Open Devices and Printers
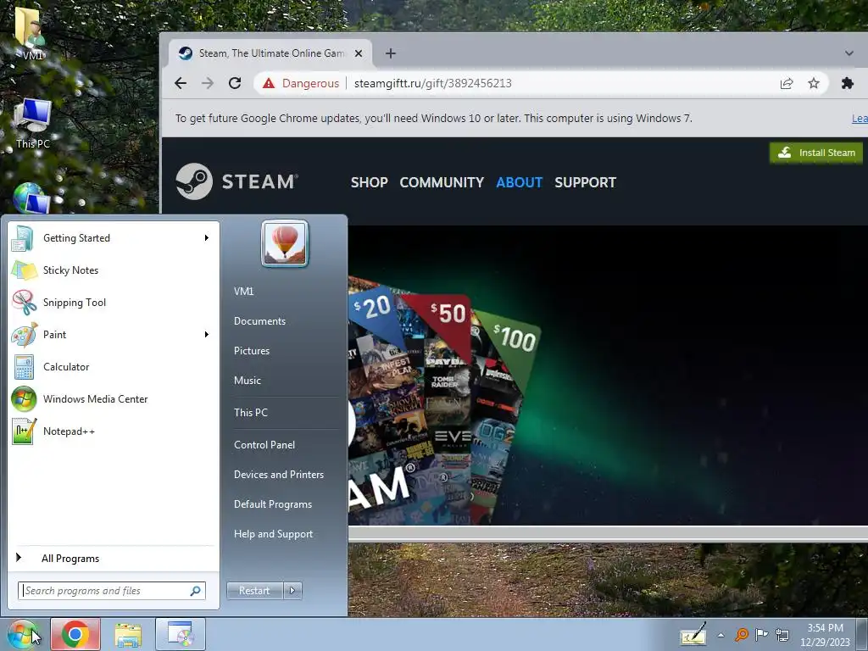Screen dimensions: 868x651 coord(279,475)
